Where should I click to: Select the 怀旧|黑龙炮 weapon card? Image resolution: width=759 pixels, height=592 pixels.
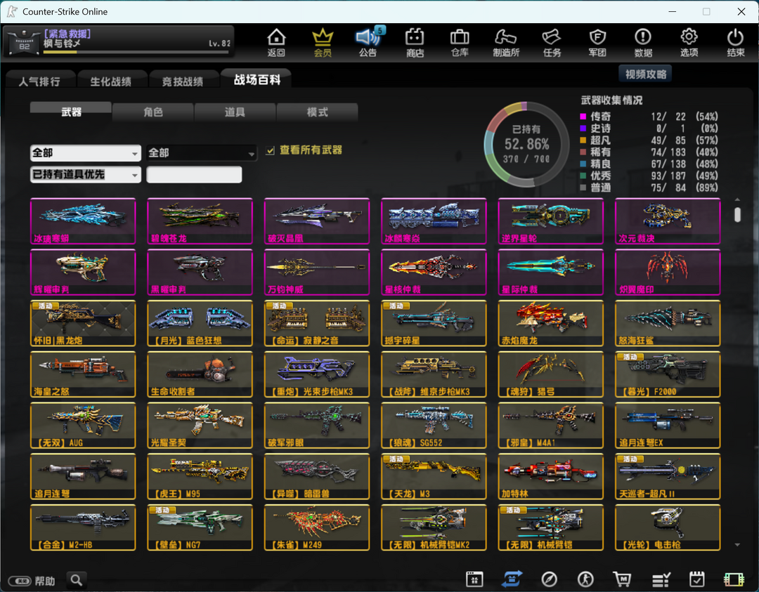click(83, 323)
